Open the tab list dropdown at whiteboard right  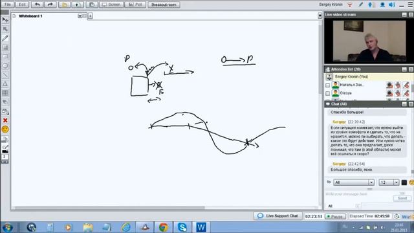point(320,16)
